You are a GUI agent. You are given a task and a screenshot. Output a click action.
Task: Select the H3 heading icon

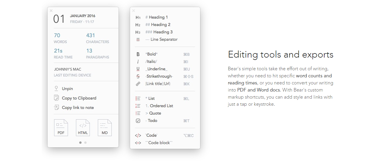138,32
